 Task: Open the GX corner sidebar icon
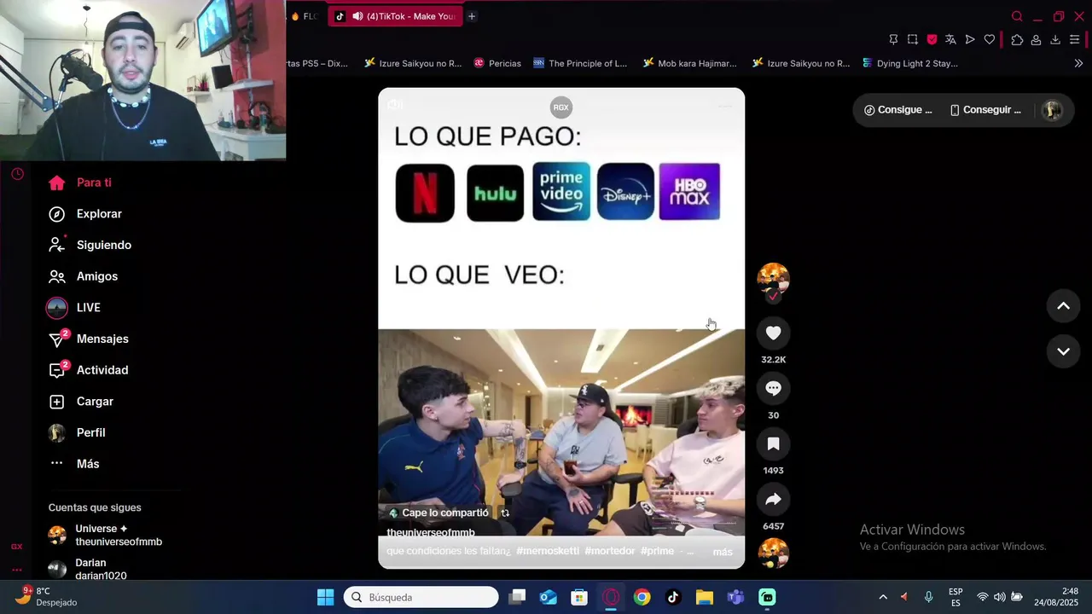tap(16, 547)
